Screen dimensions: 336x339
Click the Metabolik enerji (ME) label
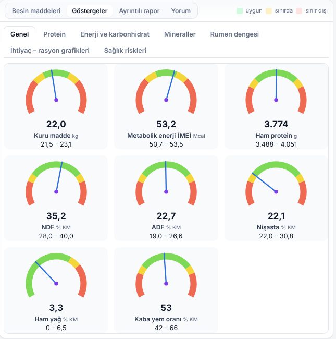pyautogui.click(x=166, y=136)
